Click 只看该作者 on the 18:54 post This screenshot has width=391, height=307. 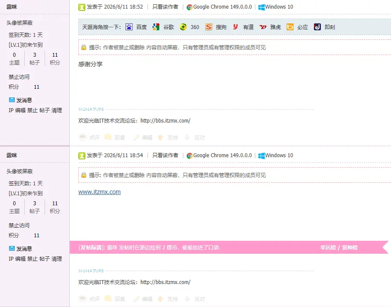coord(165,155)
